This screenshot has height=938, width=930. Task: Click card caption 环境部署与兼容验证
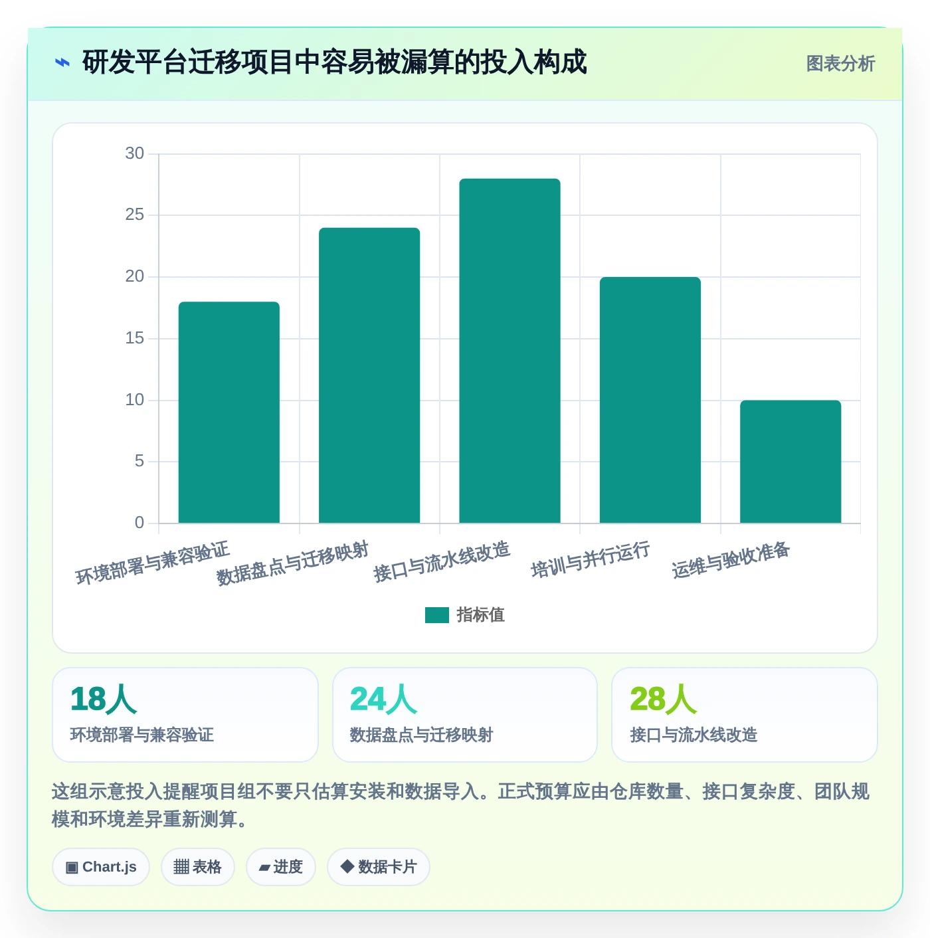142,735
